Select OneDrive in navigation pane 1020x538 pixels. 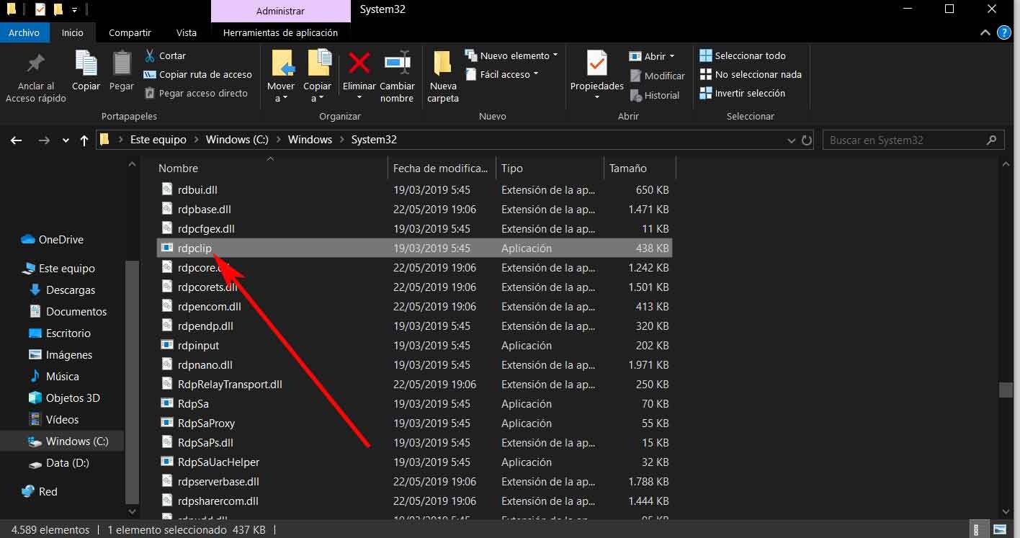pos(53,240)
